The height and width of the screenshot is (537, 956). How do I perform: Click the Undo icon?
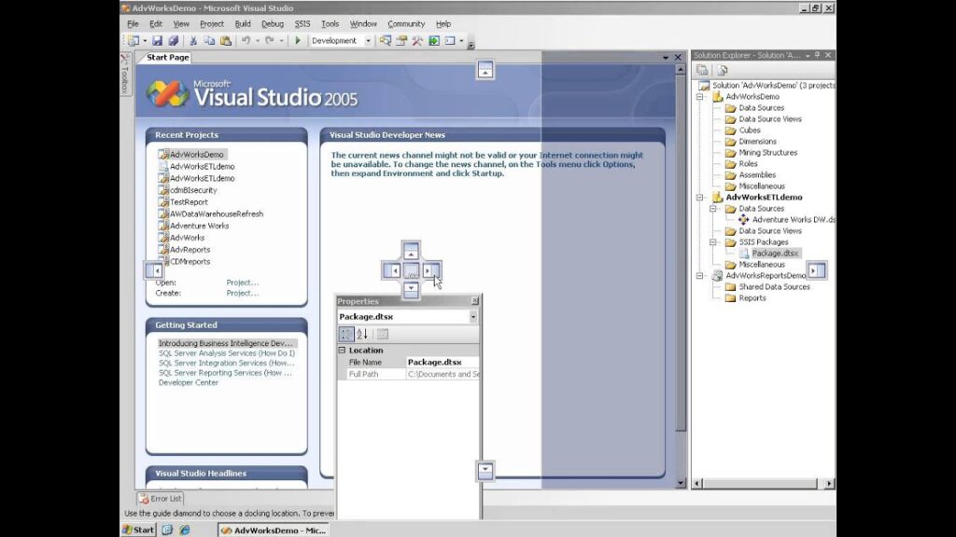click(246, 40)
